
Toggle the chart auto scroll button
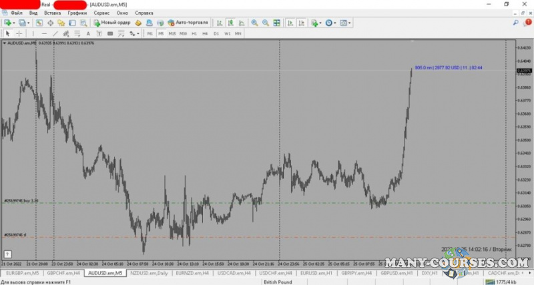tap(290, 23)
